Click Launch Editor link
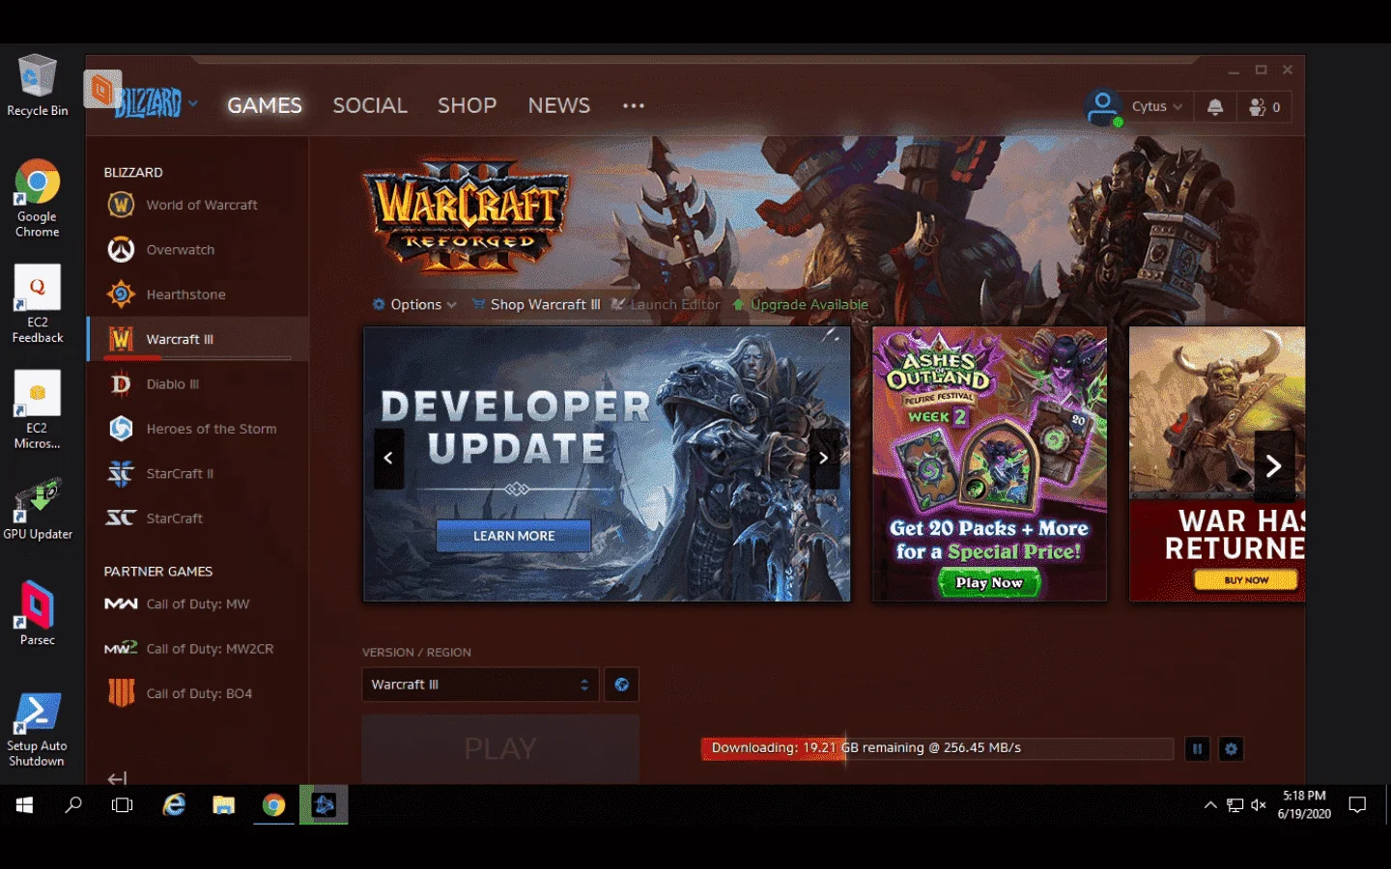Screen dimensions: 1391x869 pyautogui.click(x=667, y=304)
